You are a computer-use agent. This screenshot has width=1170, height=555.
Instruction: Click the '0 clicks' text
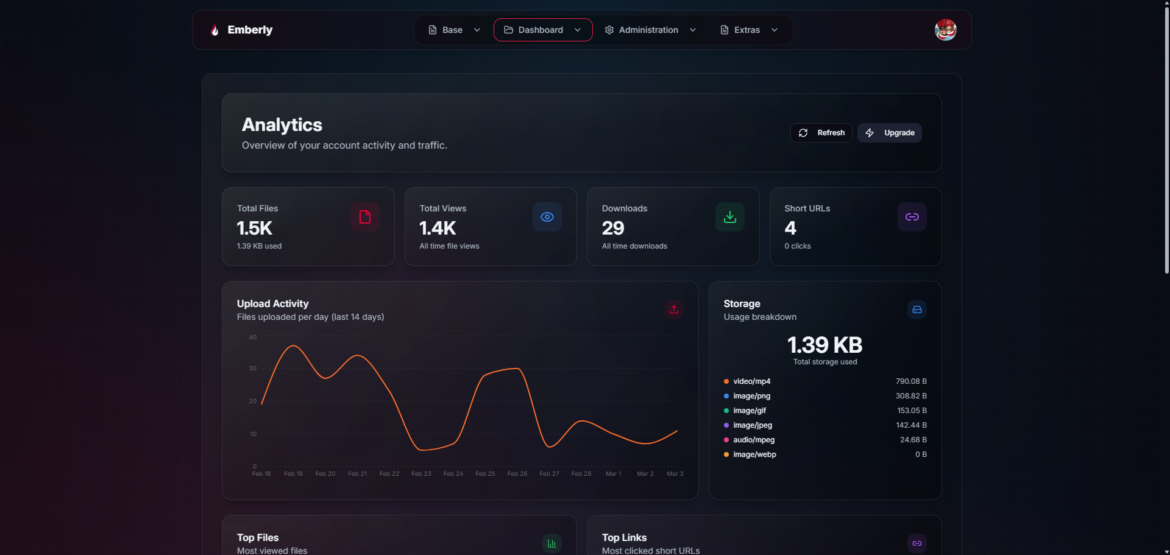(x=798, y=246)
